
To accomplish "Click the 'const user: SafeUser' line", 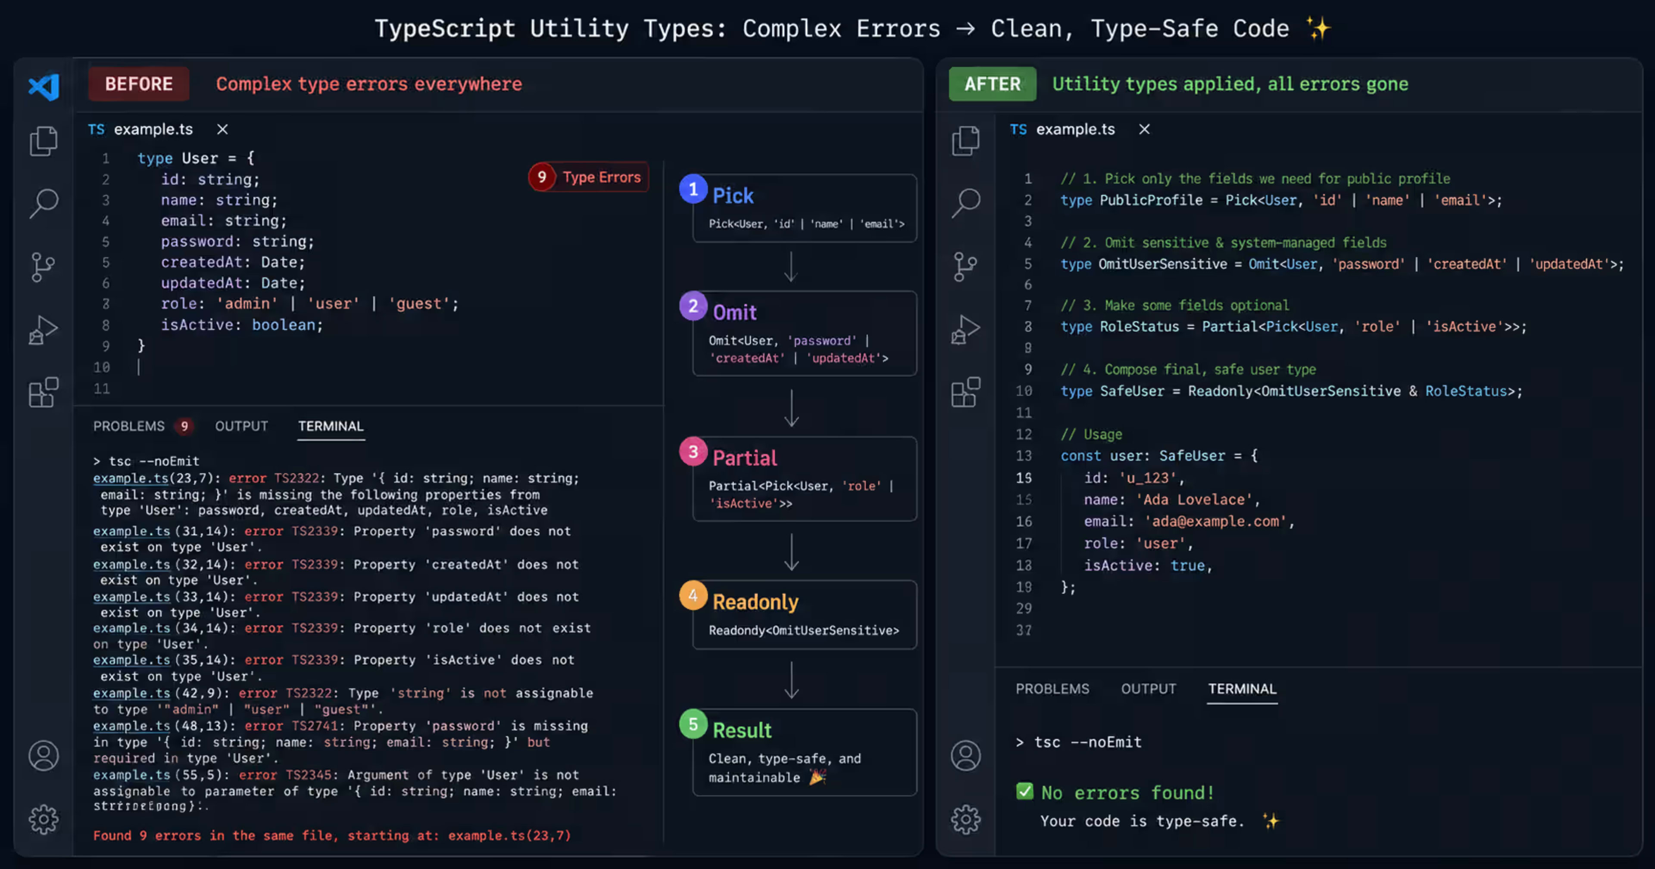I will click(1159, 456).
